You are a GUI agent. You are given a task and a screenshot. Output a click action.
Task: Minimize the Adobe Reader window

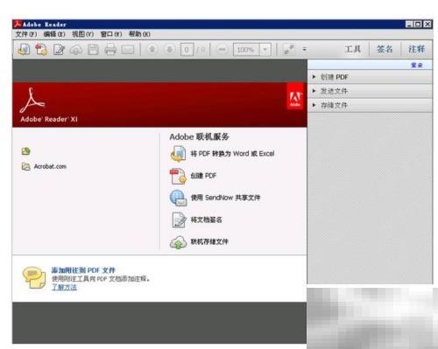tap(409, 24)
